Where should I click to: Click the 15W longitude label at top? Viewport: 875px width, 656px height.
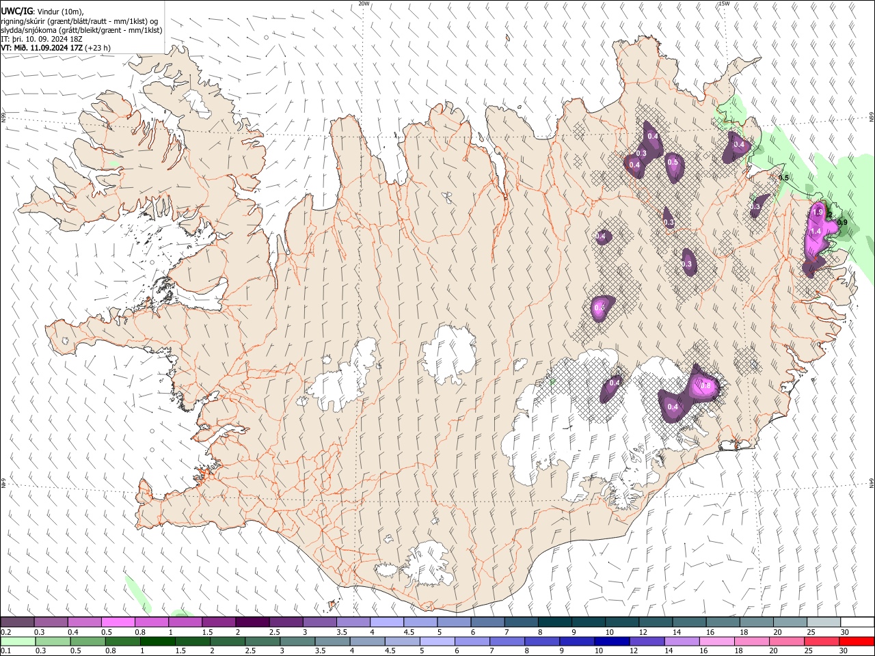tap(724, 3)
